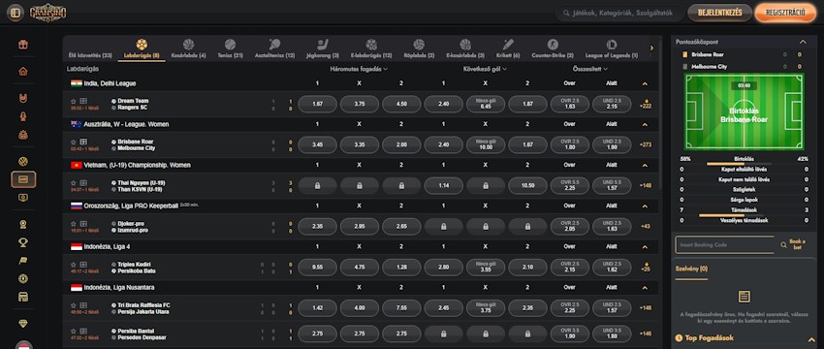Switch to Tenisz tab

(x=230, y=48)
